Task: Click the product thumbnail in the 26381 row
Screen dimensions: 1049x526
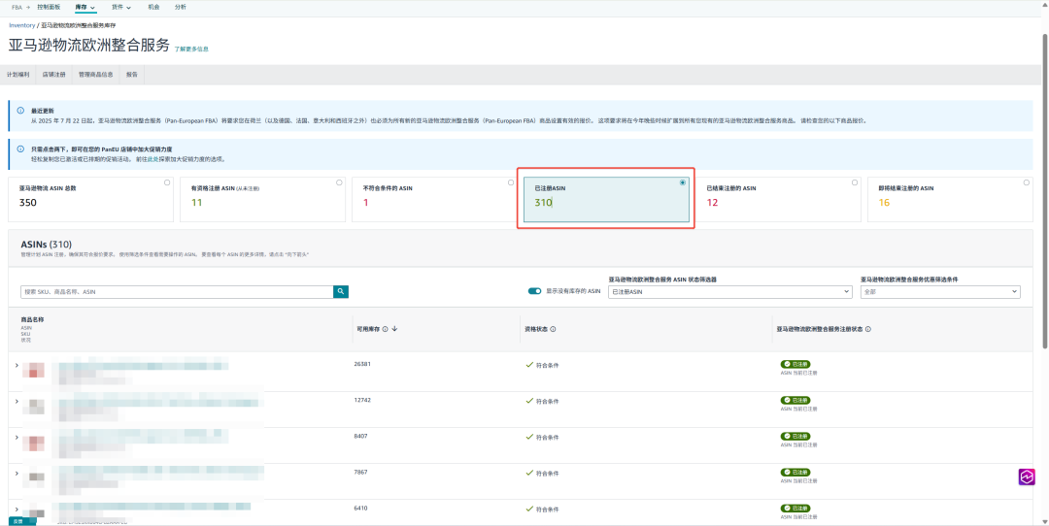Action: [33, 370]
